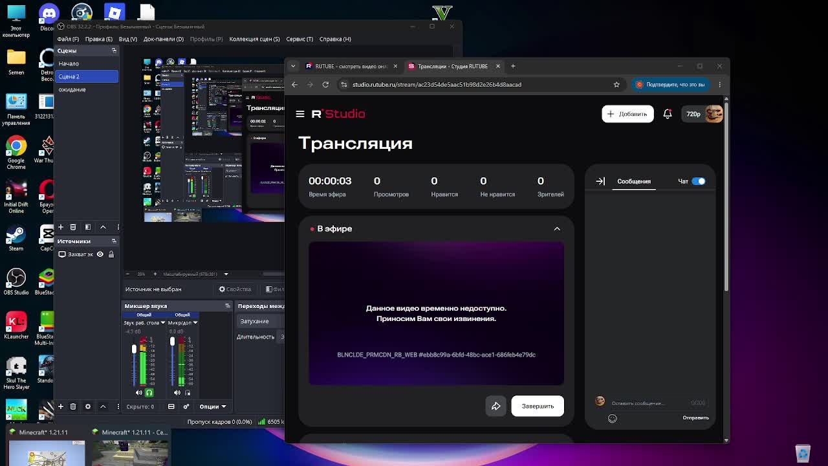Click Отправить to send message
Screen dimensions: 828x466
[x=695, y=418]
